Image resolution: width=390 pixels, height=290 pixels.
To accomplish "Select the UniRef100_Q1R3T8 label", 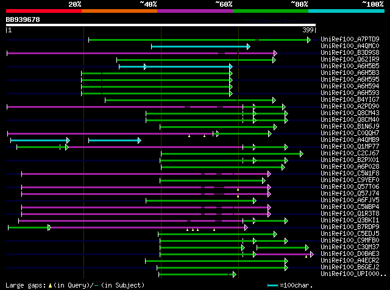I will 350,214.
